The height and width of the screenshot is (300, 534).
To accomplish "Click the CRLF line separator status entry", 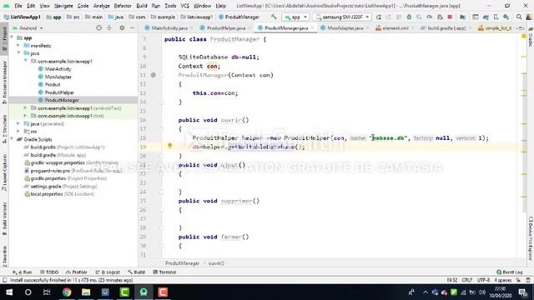I will click(467, 280).
